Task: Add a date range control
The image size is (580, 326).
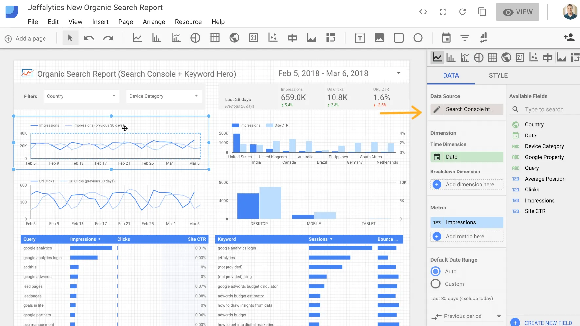Action: point(446,38)
